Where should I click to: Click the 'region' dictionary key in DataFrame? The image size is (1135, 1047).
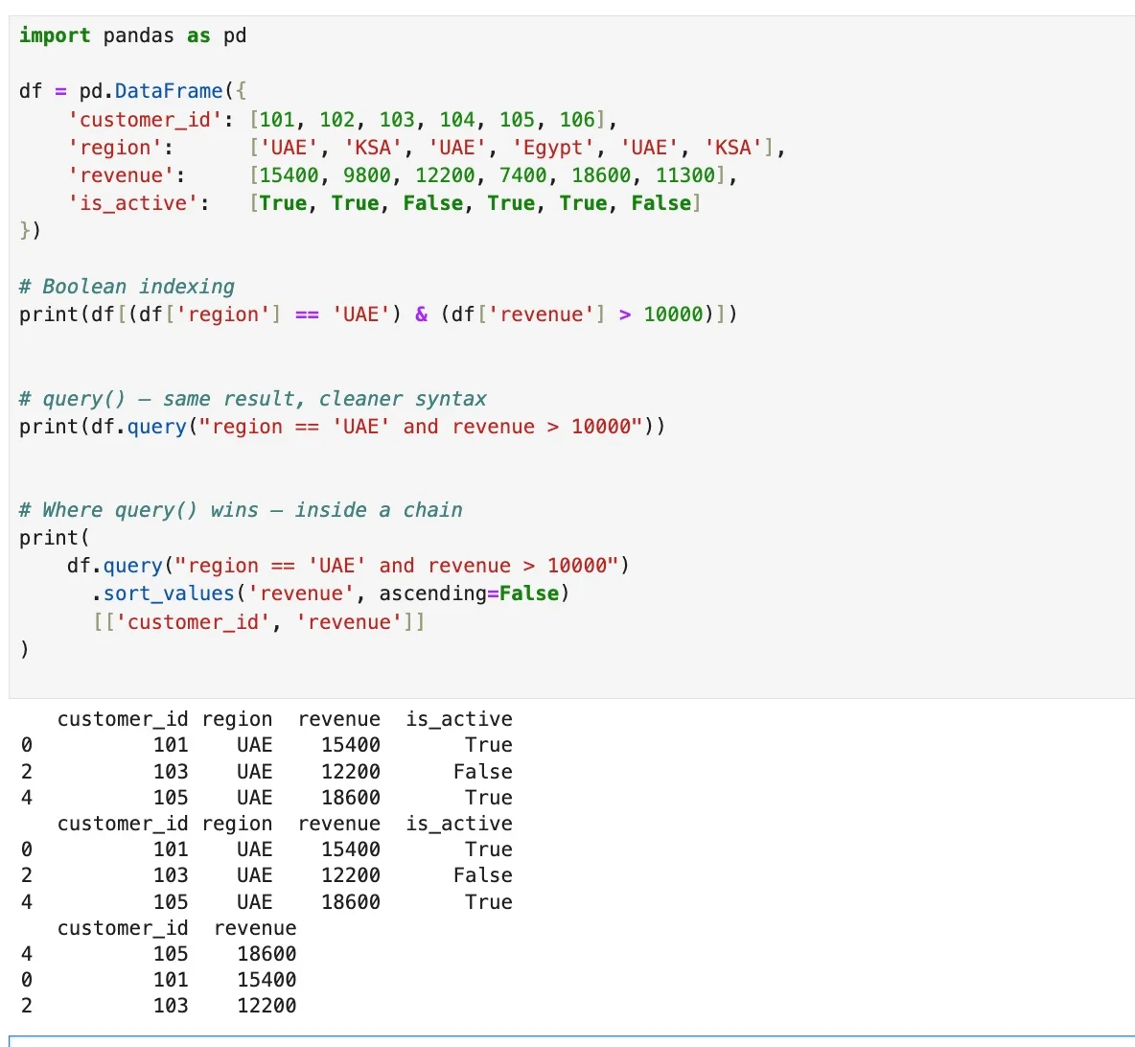tap(115, 148)
